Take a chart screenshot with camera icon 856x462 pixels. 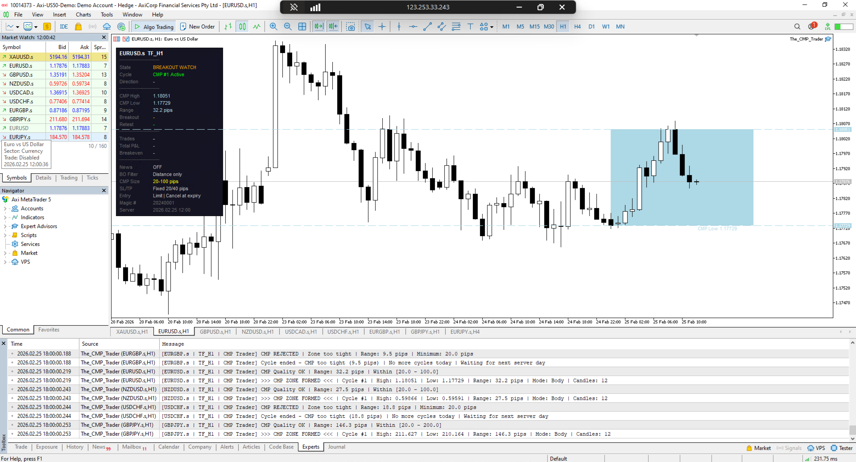coord(351,27)
